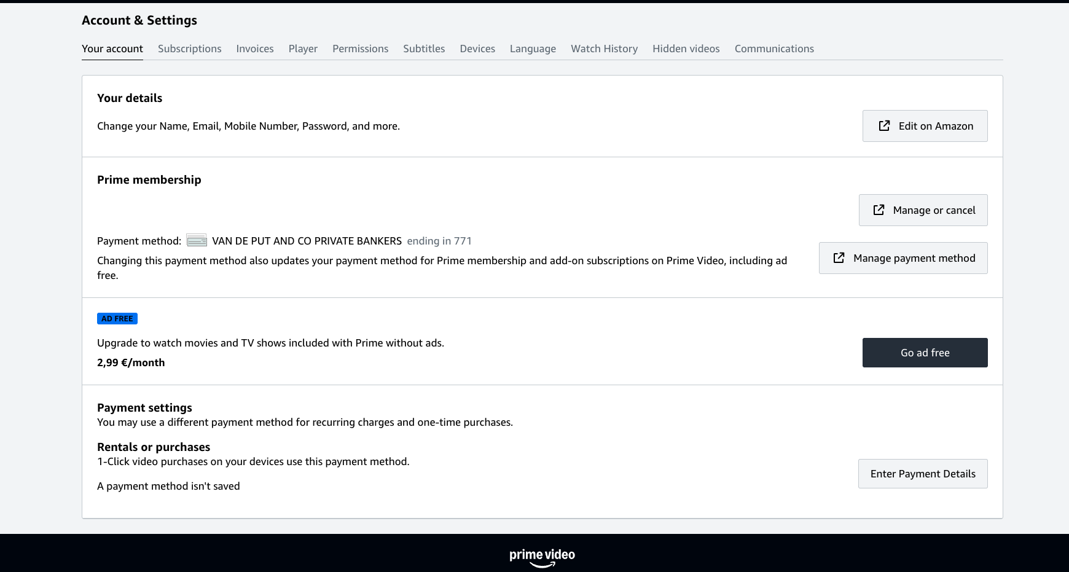
Task: Click Manage or cancel button
Action: [x=923, y=210]
